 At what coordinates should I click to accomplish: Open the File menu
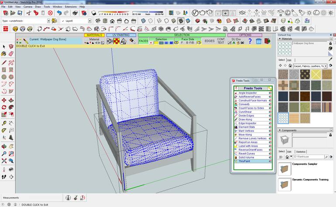pyautogui.click(x=3, y=7)
